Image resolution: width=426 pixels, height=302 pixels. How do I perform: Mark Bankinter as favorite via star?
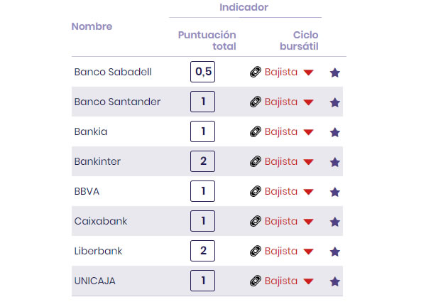click(x=335, y=162)
